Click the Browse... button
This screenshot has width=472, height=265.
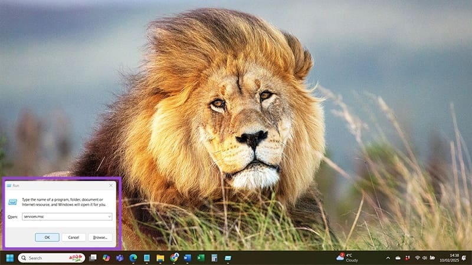(100, 237)
